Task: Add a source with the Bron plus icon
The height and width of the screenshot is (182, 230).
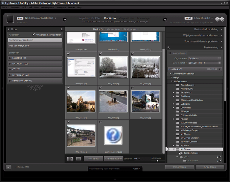Action: [x=62, y=29]
